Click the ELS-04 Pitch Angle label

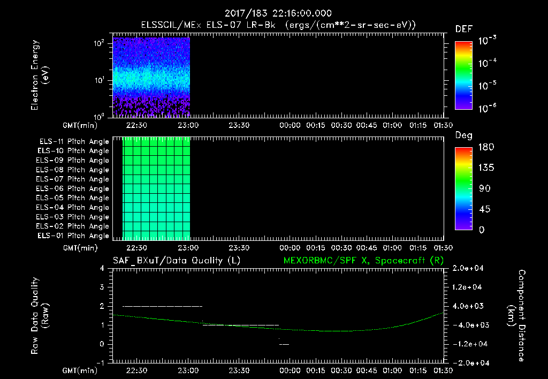click(x=73, y=207)
